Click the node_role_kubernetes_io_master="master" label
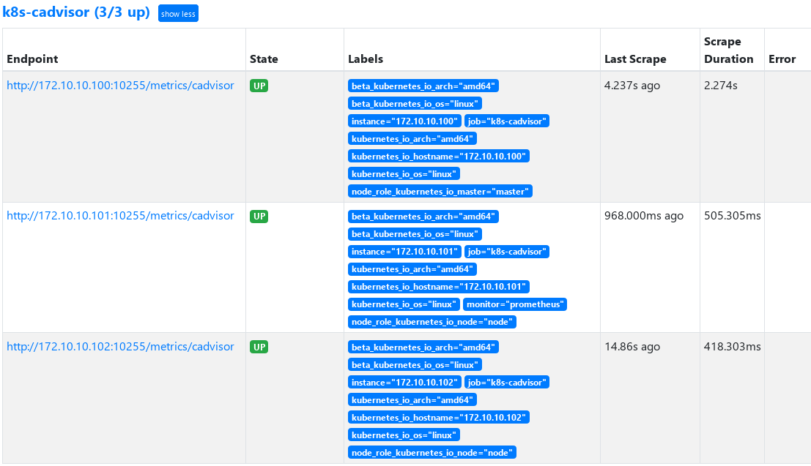Viewport: 811px width, 466px height. (x=440, y=191)
